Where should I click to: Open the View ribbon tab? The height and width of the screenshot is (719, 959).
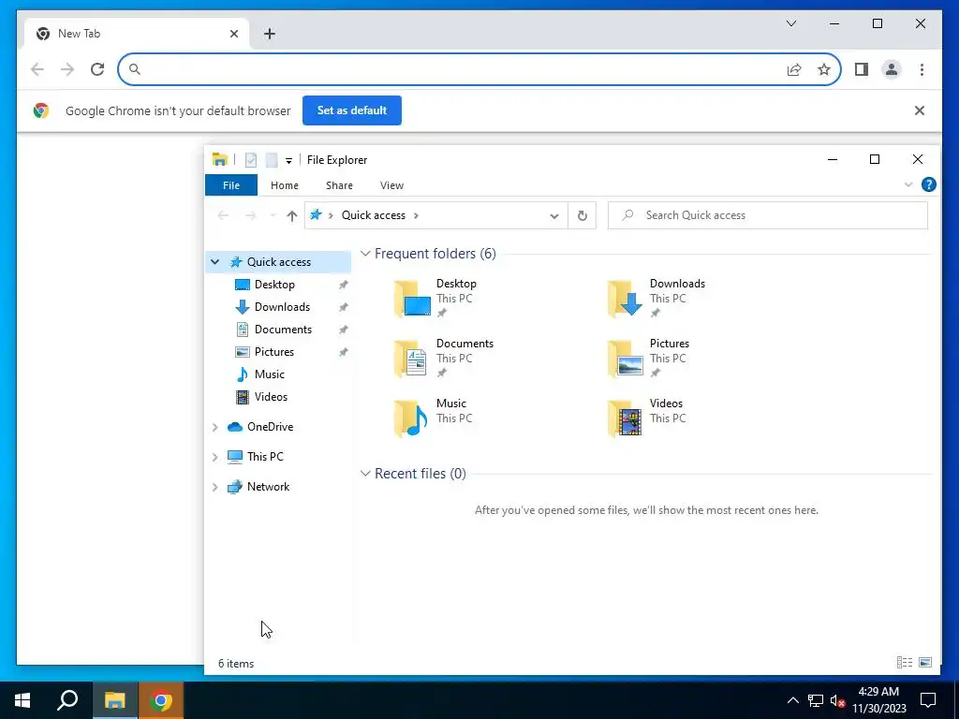(x=391, y=185)
